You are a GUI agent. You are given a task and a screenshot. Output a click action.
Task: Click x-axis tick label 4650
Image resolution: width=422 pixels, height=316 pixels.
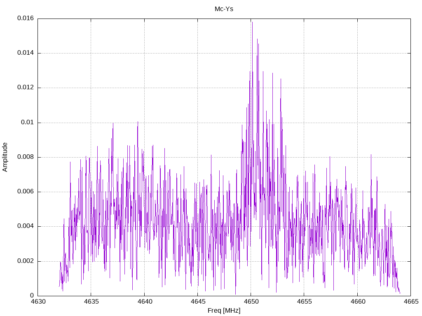(251, 302)
